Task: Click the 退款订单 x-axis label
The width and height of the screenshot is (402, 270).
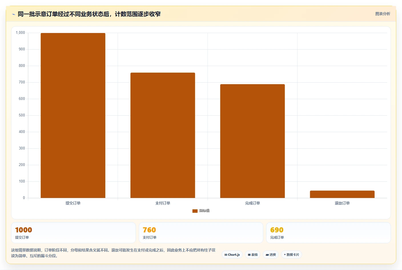Action: [342, 203]
